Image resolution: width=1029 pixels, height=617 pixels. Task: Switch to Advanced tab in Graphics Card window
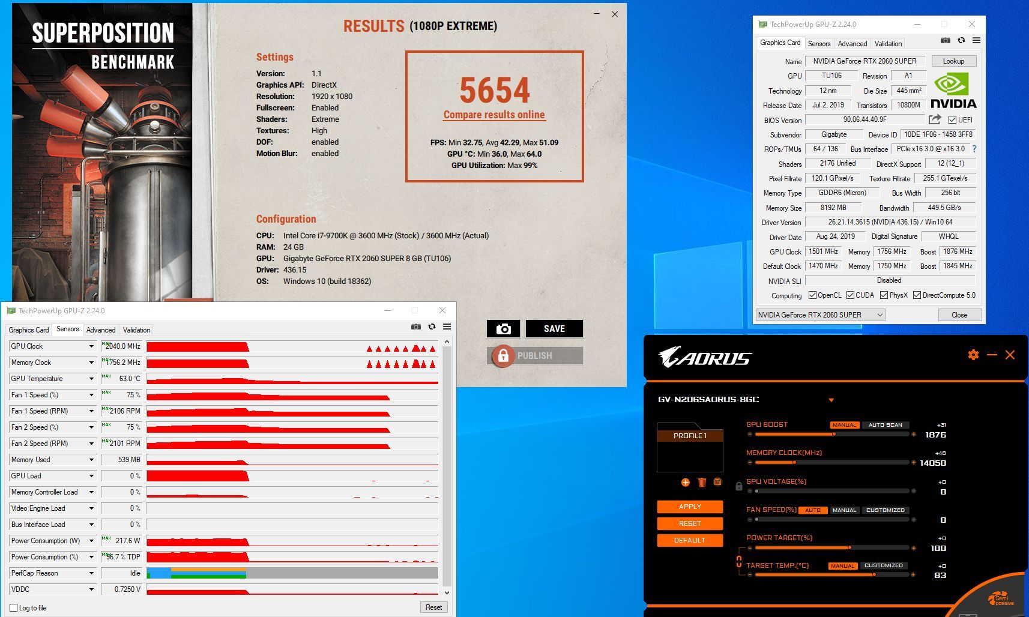click(852, 43)
